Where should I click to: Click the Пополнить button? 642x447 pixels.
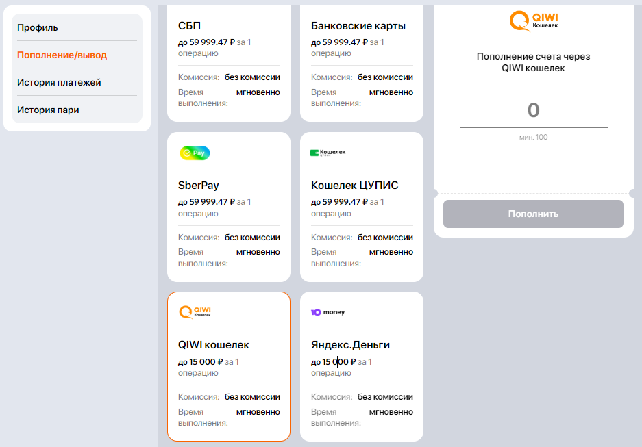pos(534,214)
